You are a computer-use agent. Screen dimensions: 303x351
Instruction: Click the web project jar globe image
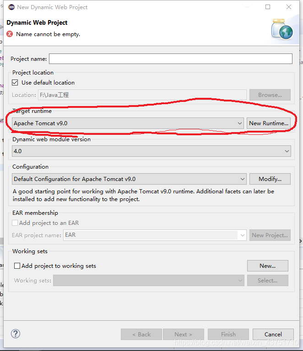(x=282, y=29)
